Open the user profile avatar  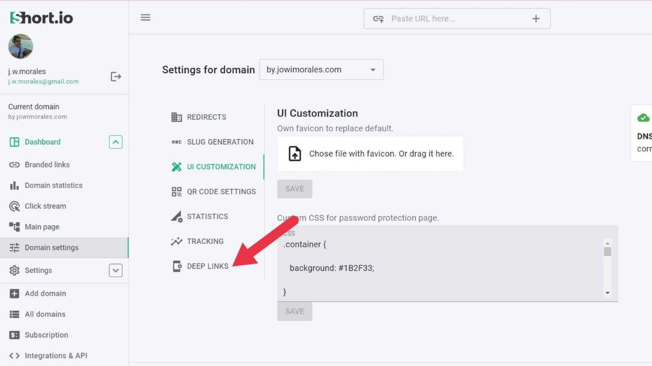21,46
